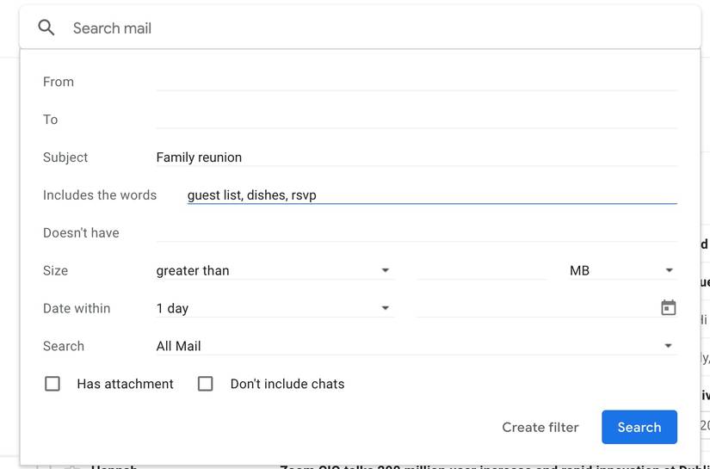Click the 'Includes the words' field
The height and width of the screenshot is (469, 710).
[431, 195]
